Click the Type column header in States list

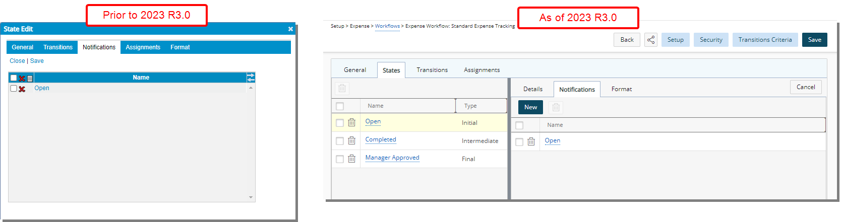482,106
